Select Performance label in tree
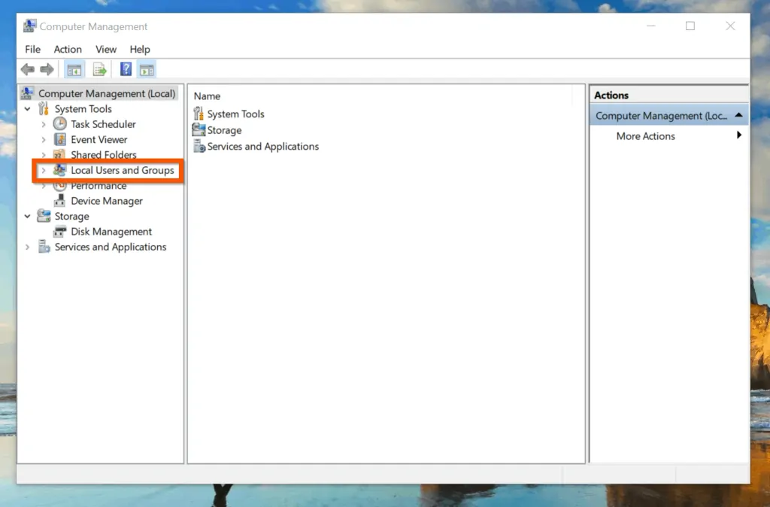Screen dimensions: 770x507 coord(99,186)
